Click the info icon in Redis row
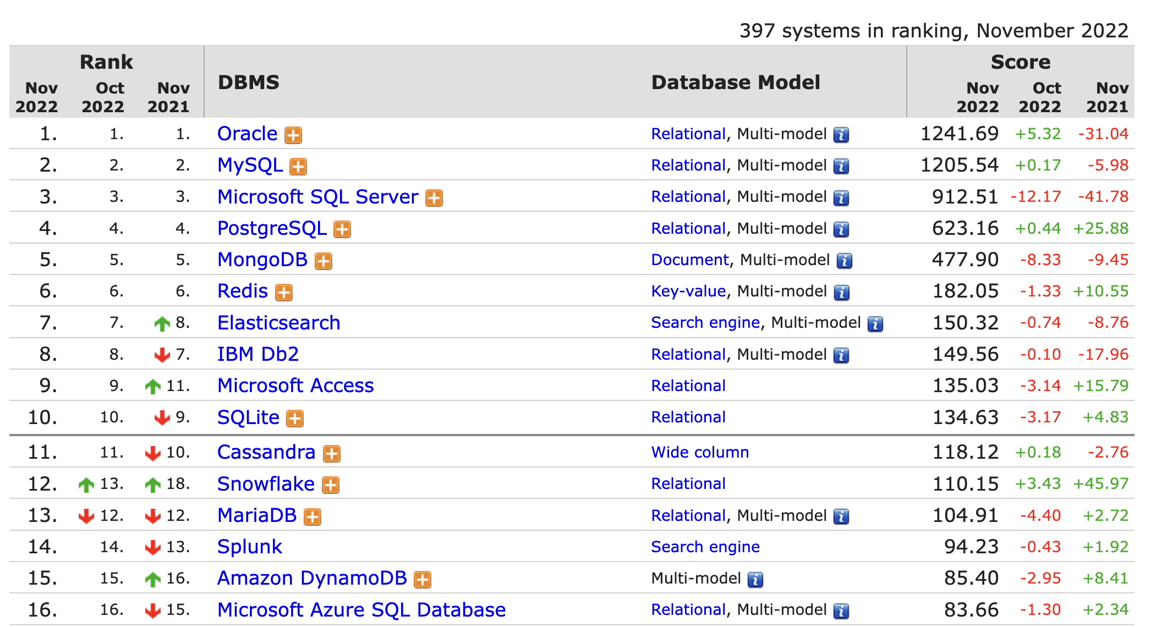Viewport: 1151px width, 627px height. click(x=841, y=292)
